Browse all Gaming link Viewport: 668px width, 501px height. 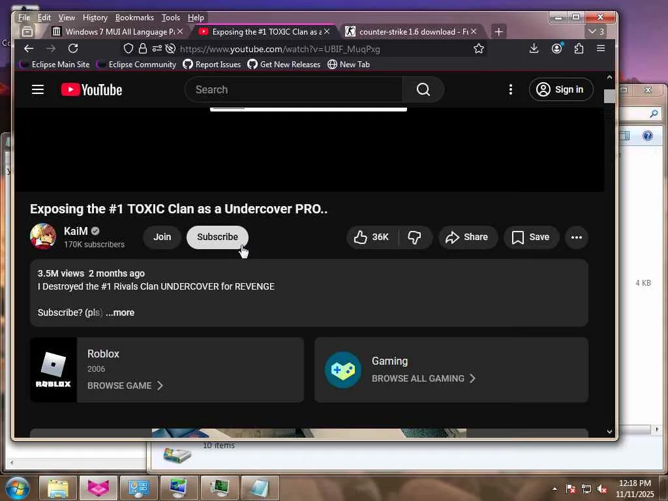pos(423,378)
